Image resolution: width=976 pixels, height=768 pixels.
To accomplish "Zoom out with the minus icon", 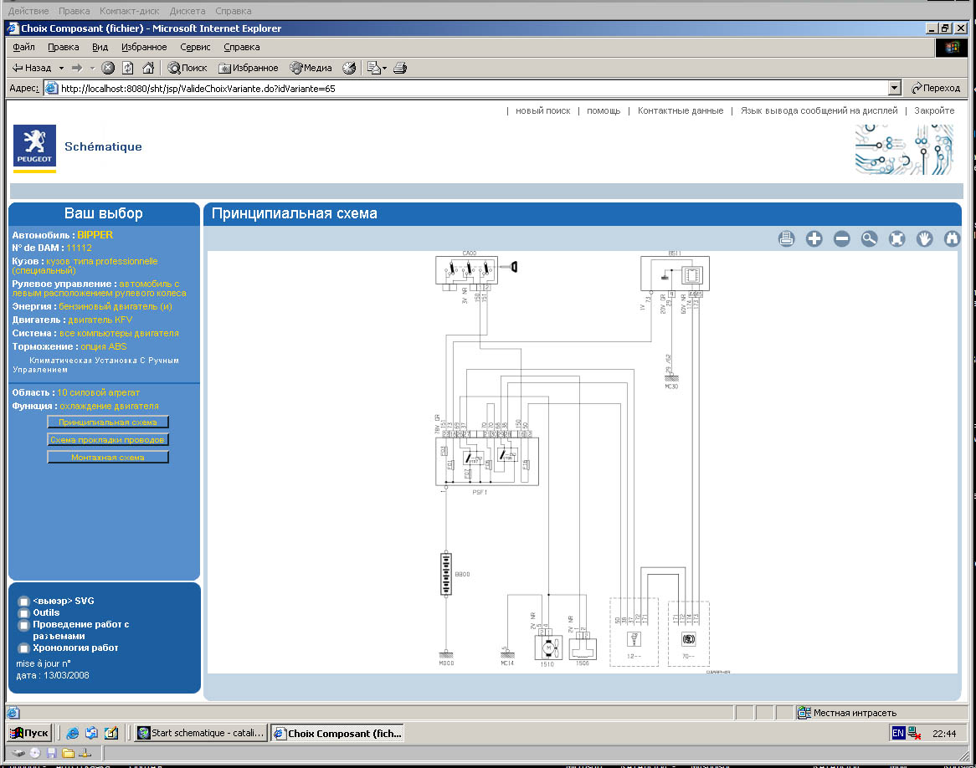I will [x=841, y=239].
